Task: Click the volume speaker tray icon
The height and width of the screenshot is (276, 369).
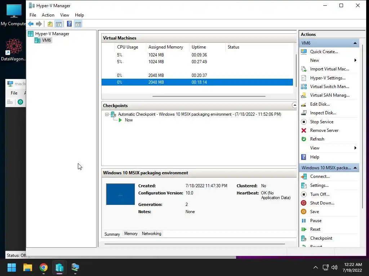Action: tap(334, 267)
